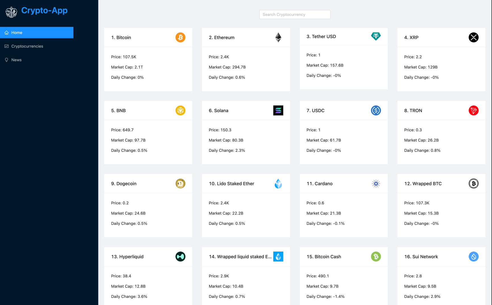Open the Cryptocurrencies menu item

pos(37,46)
